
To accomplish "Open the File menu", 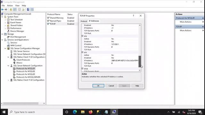I will click(x=3, y=6).
